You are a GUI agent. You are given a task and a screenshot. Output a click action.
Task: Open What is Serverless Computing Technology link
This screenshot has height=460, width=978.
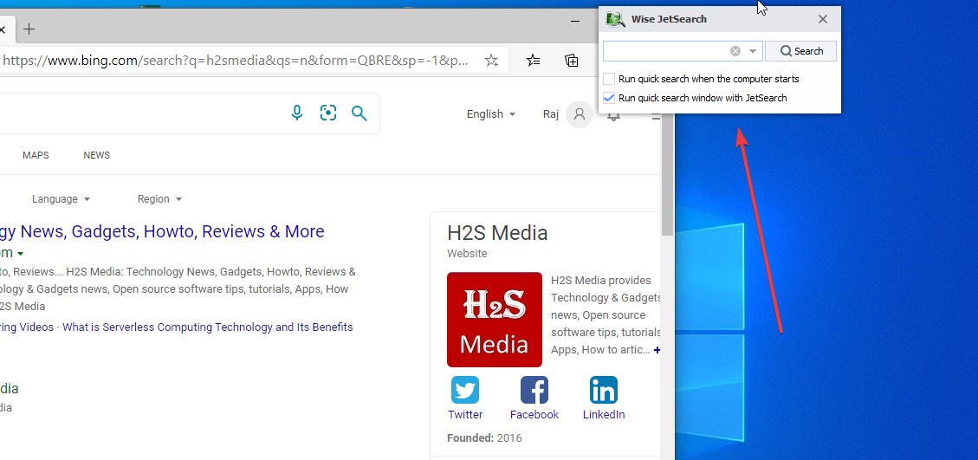[208, 327]
